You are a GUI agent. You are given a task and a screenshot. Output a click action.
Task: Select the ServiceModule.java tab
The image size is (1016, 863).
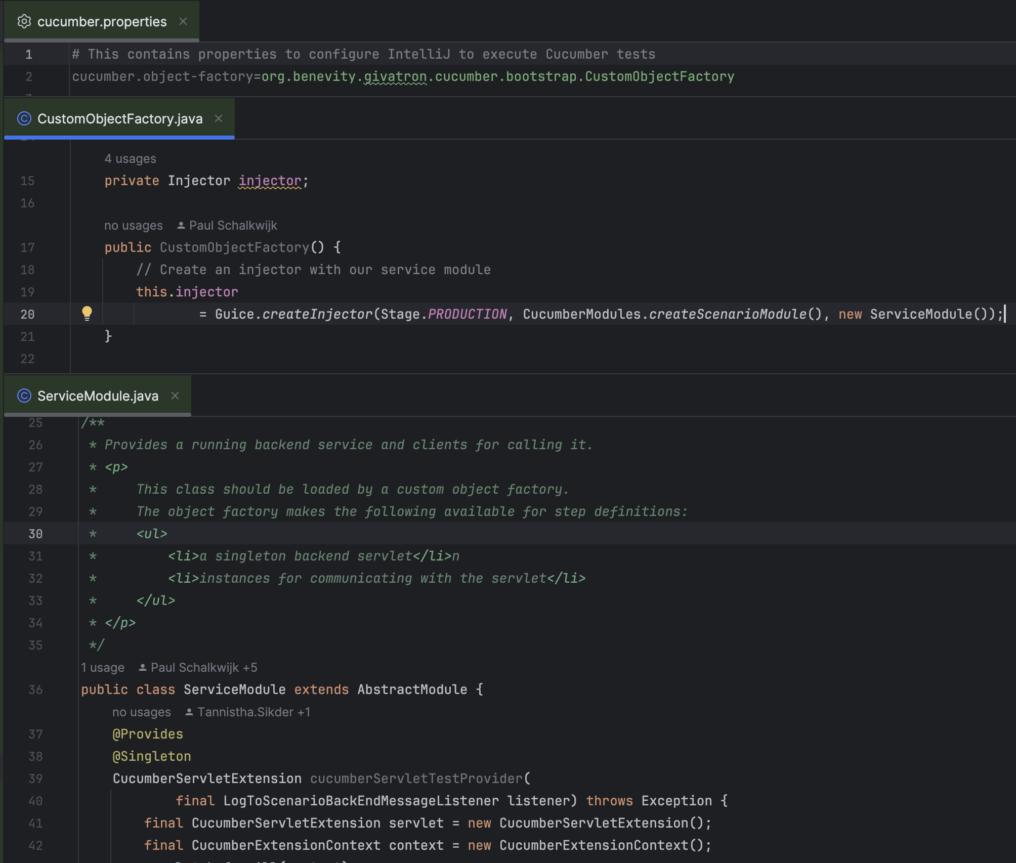(98, 396)
